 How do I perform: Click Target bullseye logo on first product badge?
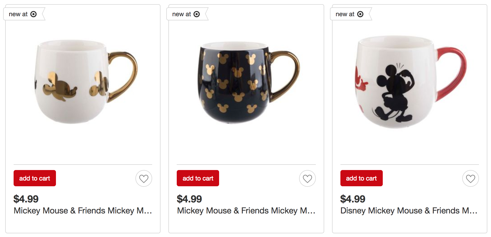(33, 14)
